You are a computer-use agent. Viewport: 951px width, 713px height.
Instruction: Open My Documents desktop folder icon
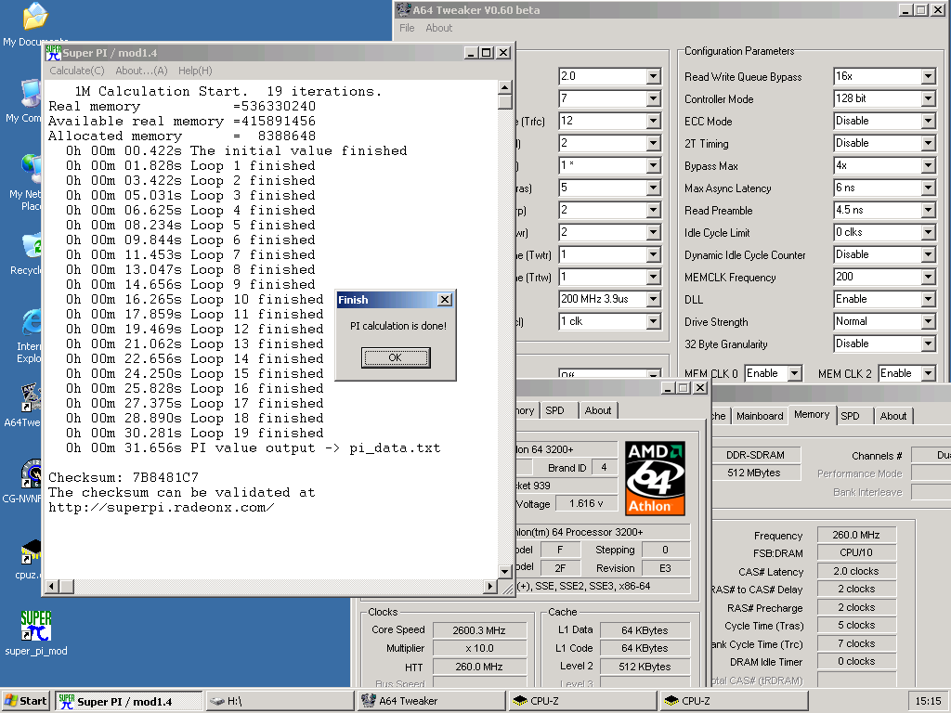tap(35, 17)
